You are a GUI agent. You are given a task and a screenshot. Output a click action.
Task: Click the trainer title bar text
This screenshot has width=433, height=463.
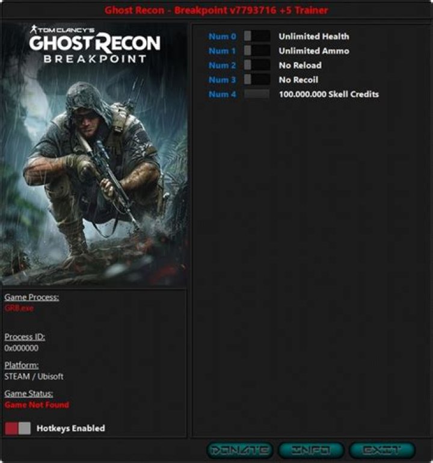pyautogui.click(x=216, y=10)
